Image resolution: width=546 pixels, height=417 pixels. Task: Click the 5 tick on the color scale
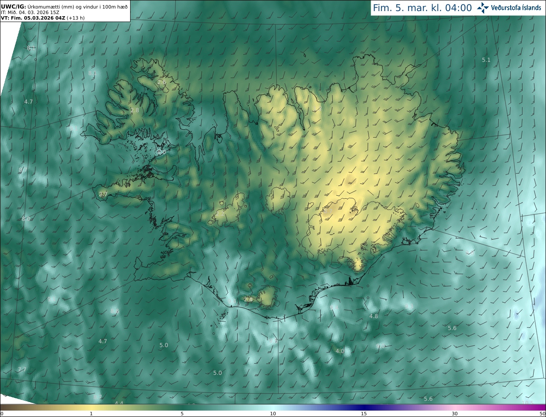(182, 414)
